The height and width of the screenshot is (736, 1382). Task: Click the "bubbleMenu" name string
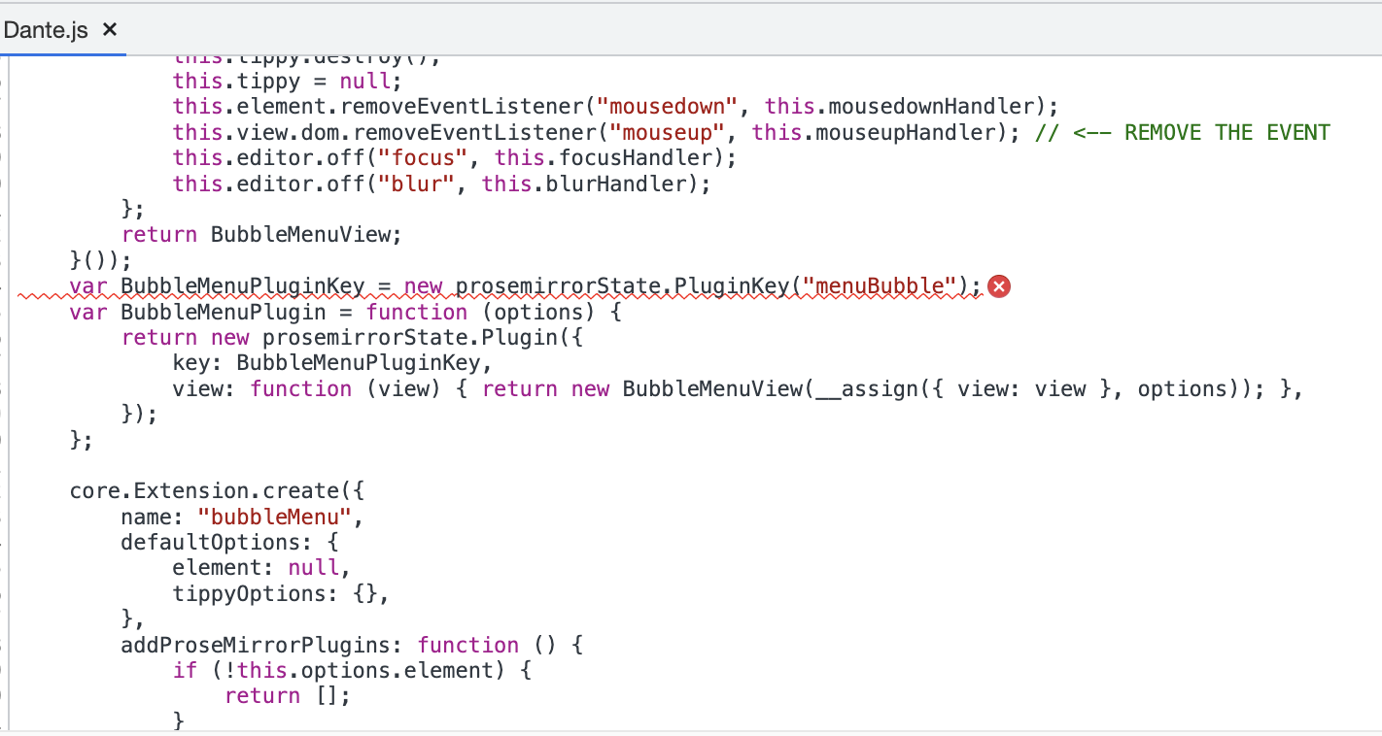(274, 517)
